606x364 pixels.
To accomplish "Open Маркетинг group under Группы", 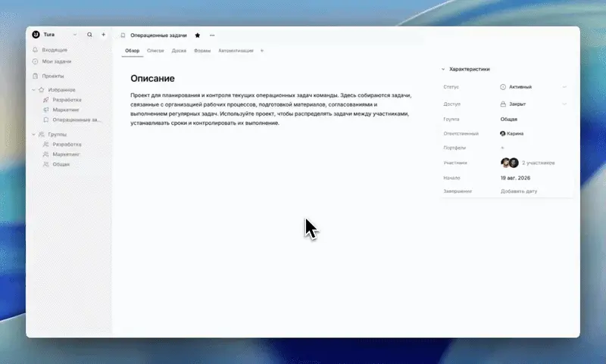I will [x=66, y=154].
